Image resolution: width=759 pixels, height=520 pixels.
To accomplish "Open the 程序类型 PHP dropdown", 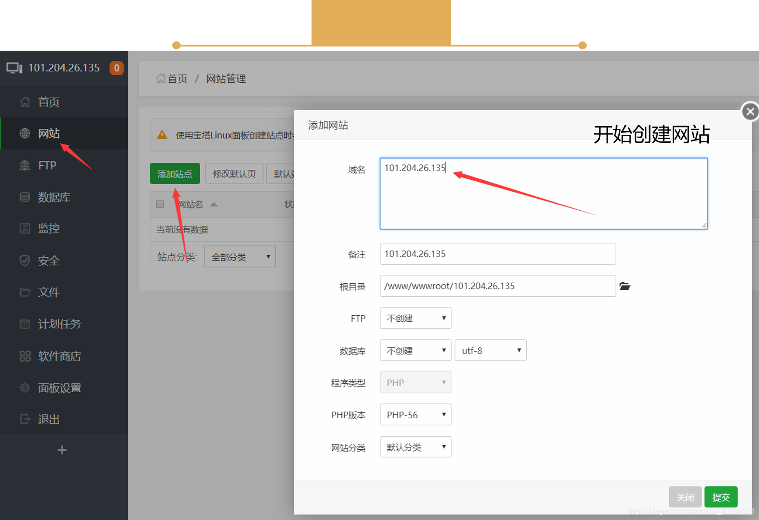I will (415, 382).
